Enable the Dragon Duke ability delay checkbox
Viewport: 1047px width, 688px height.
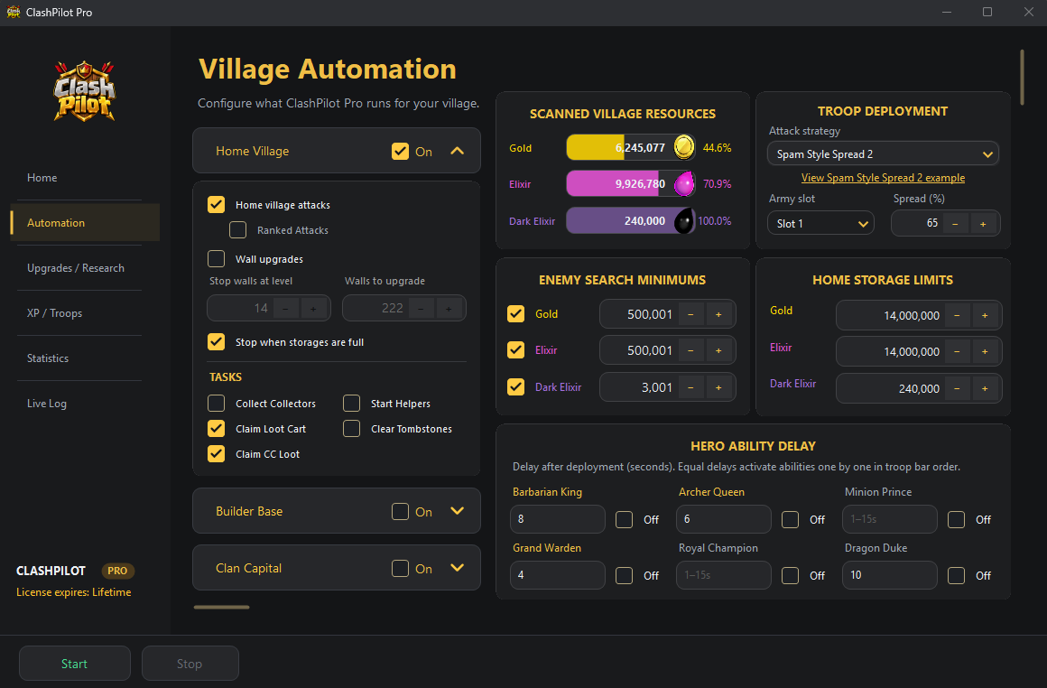(x=956, y=575)
